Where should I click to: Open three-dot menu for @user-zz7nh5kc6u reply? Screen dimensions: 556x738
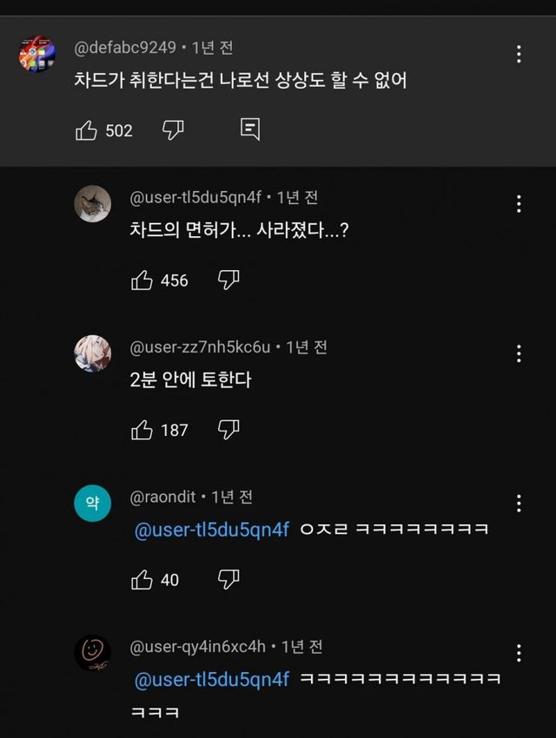tap(519, 353)
